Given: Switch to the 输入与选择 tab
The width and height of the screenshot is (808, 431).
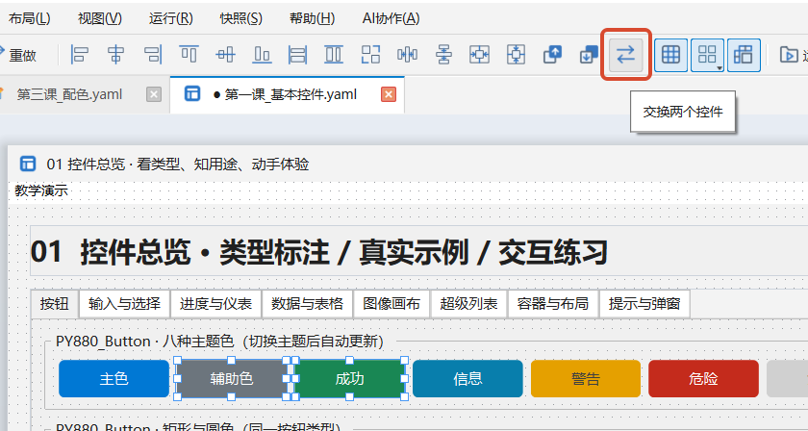Looking at the screenshot, I should (124, 304).
